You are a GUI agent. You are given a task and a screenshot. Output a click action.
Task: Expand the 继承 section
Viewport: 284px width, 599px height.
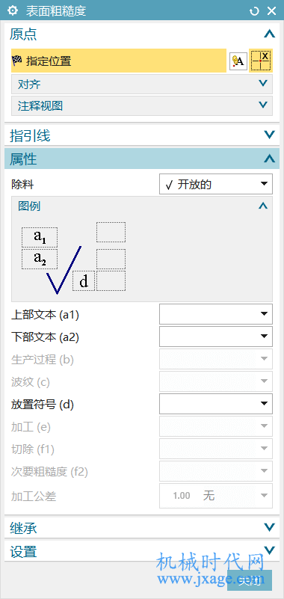(x=142, y=528)
